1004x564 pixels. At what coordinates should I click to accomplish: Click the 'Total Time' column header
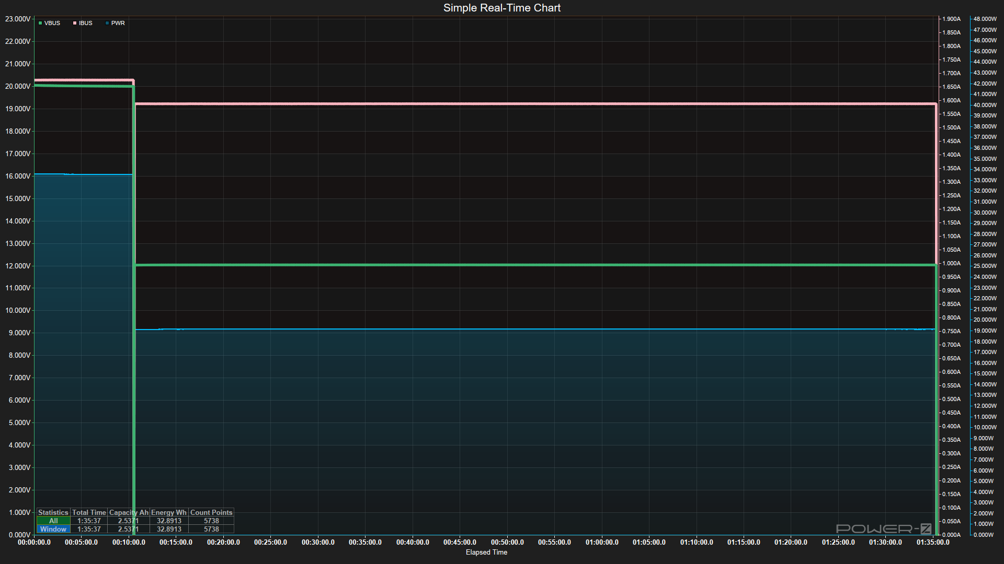point(89,512)
